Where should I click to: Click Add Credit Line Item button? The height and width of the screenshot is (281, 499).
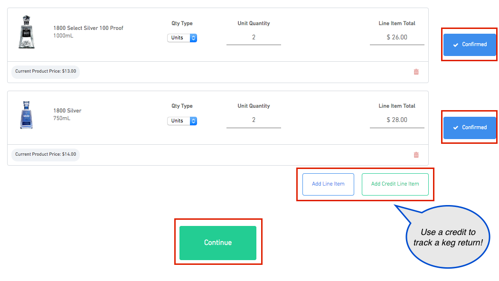click(x=395, y=184)
